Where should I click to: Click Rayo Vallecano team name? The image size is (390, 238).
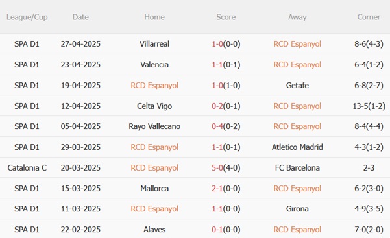coord(154,126)
